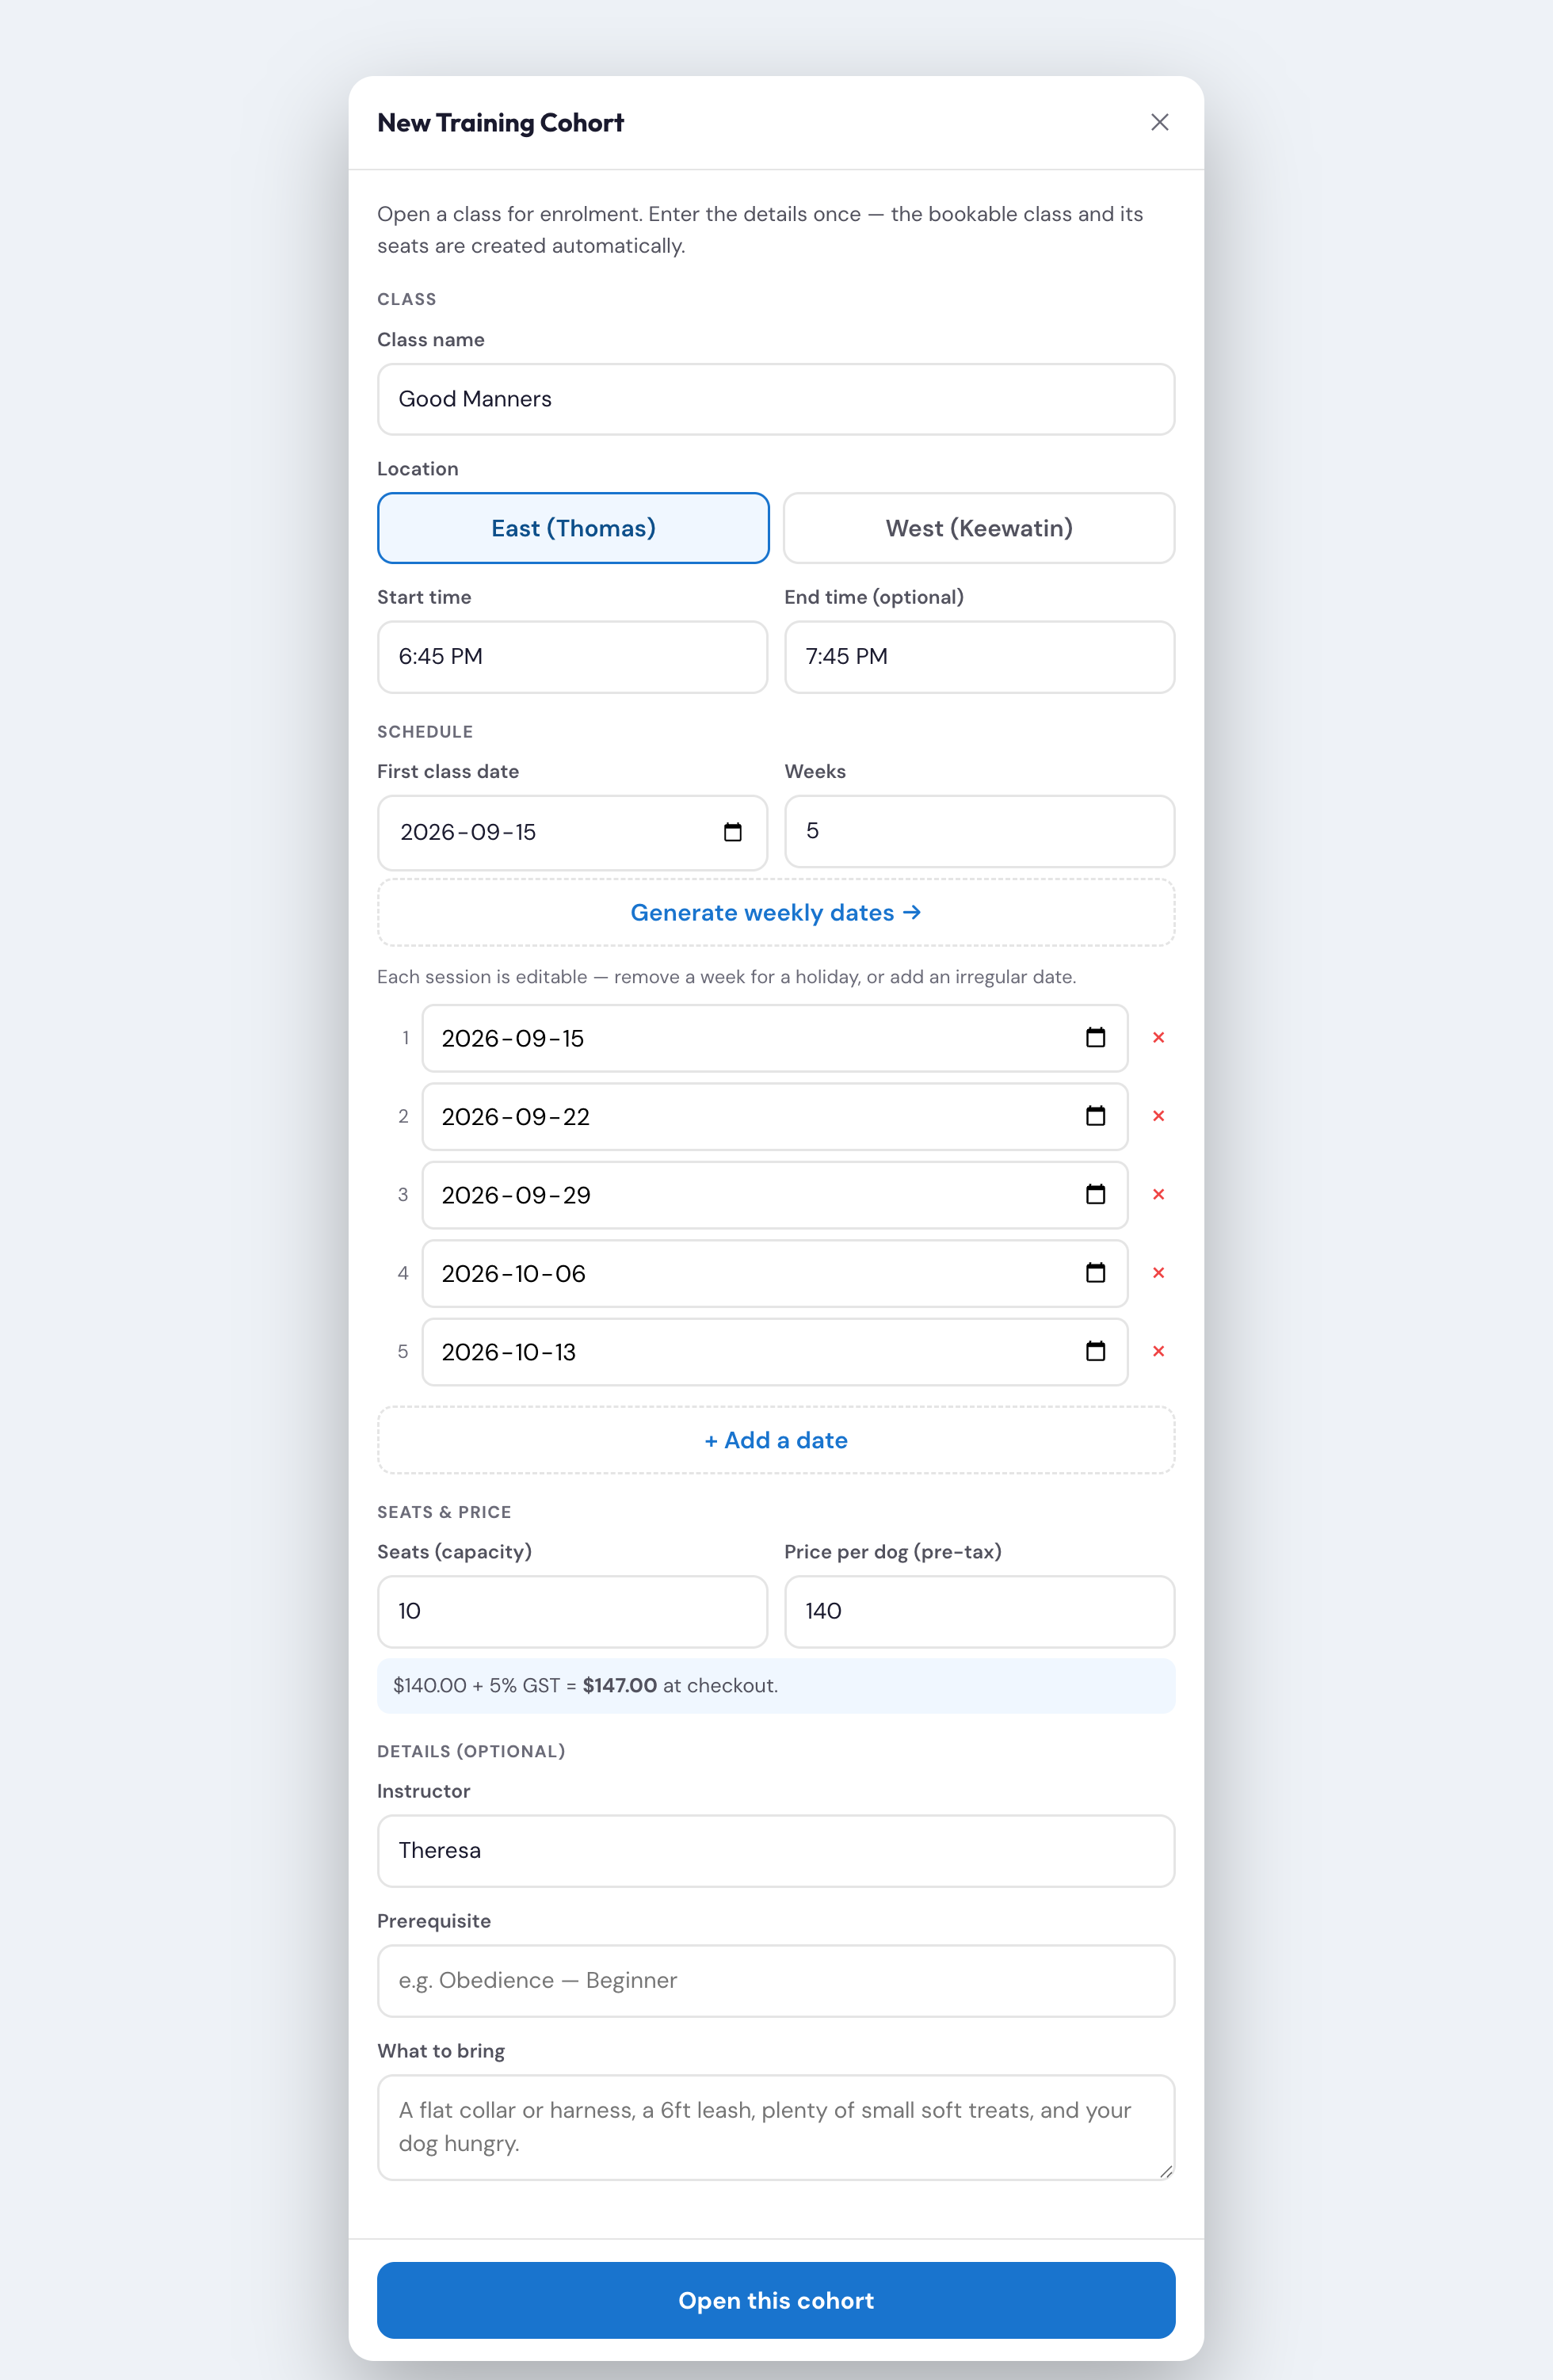Edit session 5 date 2026-10-13 field
The image size is (1553, 2380).
point(775,1352)
